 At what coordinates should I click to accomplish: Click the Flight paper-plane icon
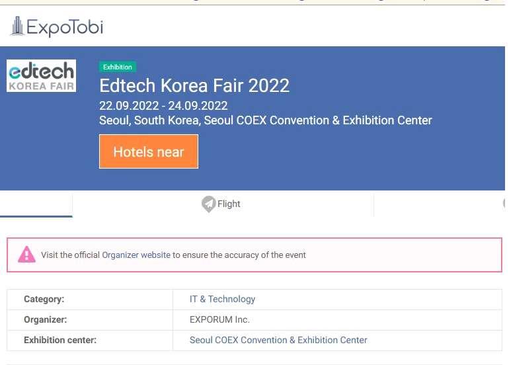(x=209, y=204)
